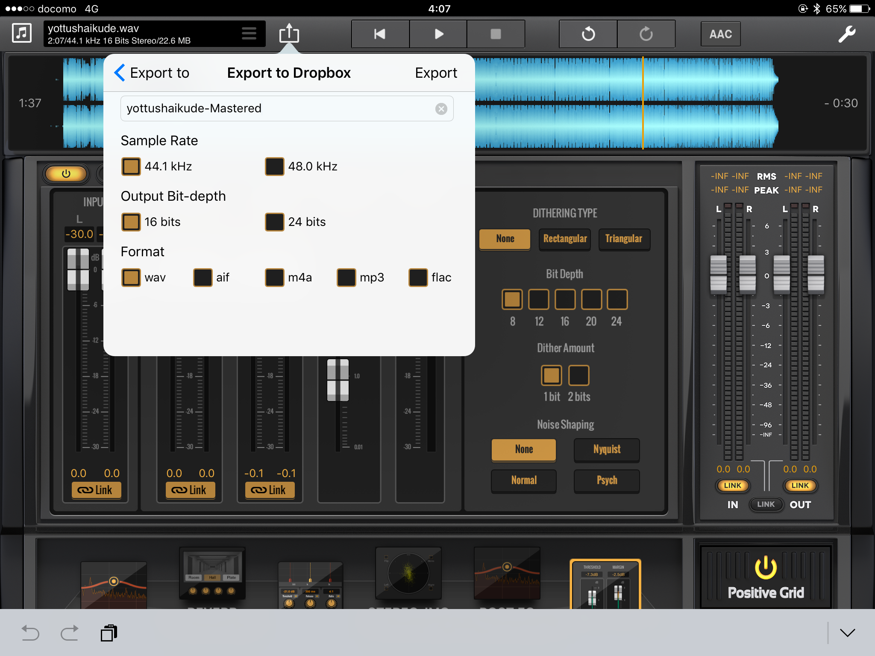Select the Reverb module thumbnail
The height and width of the screenshot is (656, 875).
tap(212, 574)
